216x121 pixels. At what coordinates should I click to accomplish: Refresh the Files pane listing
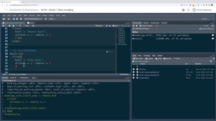coord(214,58)
